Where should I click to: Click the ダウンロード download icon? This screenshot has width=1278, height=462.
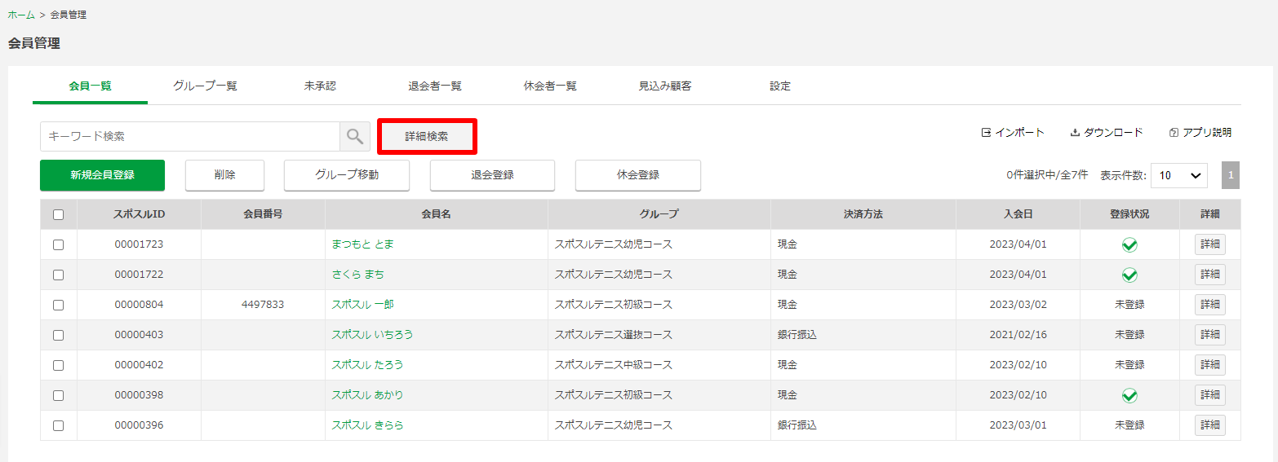1075,132
